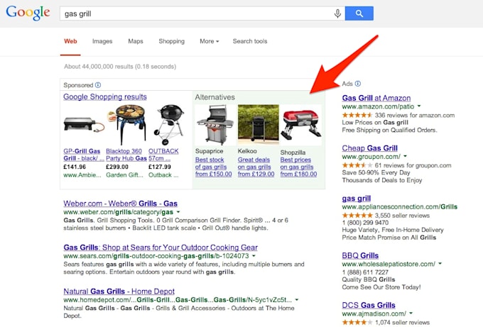Click the Kelkoo grill thumbnail
Viewport: 483px width, 327px height.
point(258,125)
